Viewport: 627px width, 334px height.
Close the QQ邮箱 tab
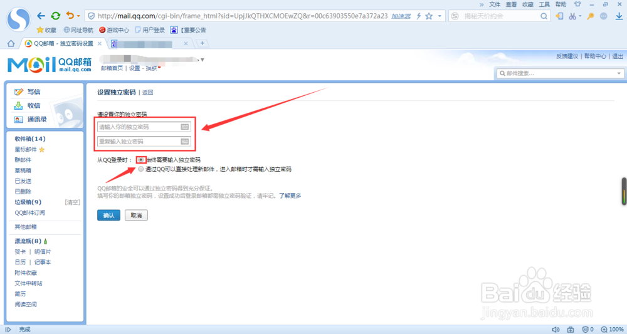(x=100, y=43)
